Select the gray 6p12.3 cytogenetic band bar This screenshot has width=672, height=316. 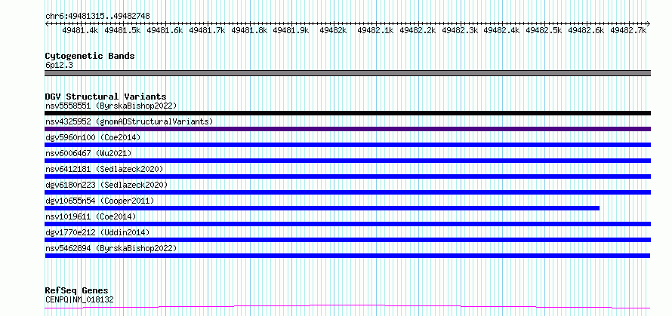tap(348, 73)
